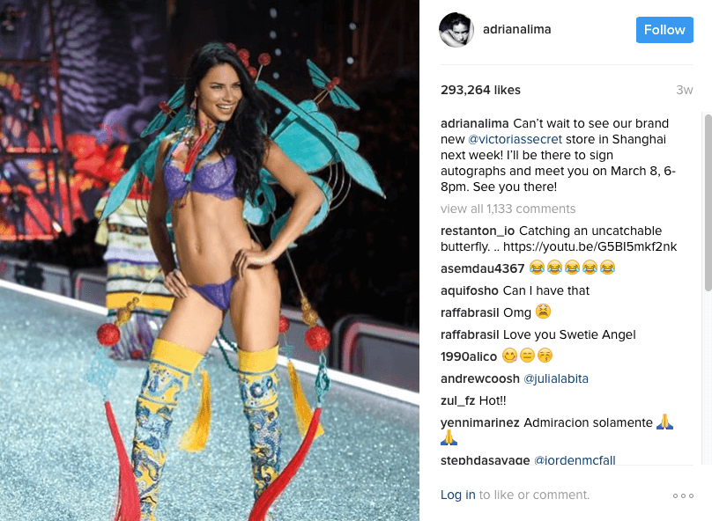Open restanton_io commenter profile
Image resolution: width=712 pixels, height=521 pixels.
(478, 231)
